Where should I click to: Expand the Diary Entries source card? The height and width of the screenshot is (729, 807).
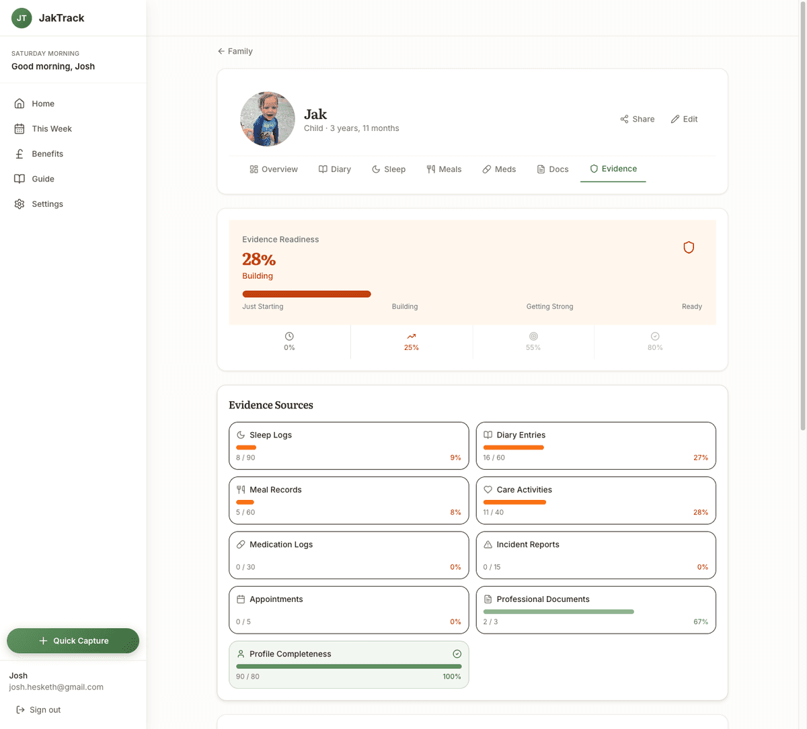click(595, 445)
